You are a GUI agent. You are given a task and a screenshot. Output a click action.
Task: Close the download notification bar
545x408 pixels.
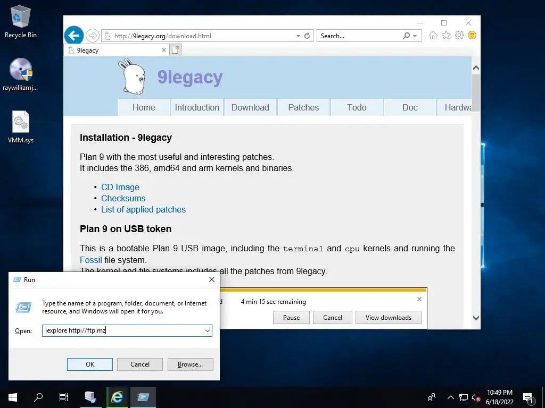(x=419, y=299)
